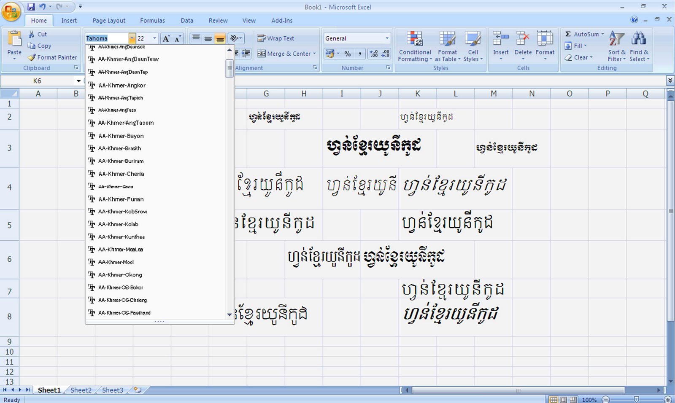The width and height of the screenshot is (675, 403).
Task: Open the General number format dropdown
Action: pos(387,38)
